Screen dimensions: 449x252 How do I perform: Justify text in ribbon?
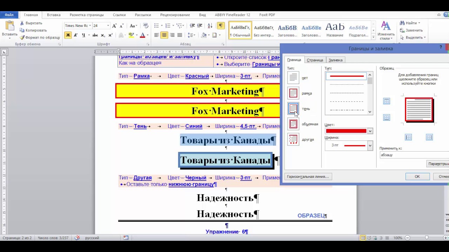(180, 35)
